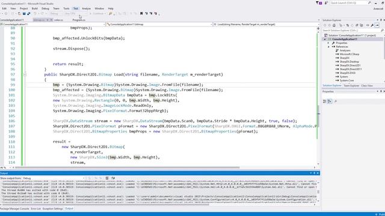Click the Save file toolbar icon
Image resolution: width=385 pixels, height=216 pixels.
click(x=24, y=13)
